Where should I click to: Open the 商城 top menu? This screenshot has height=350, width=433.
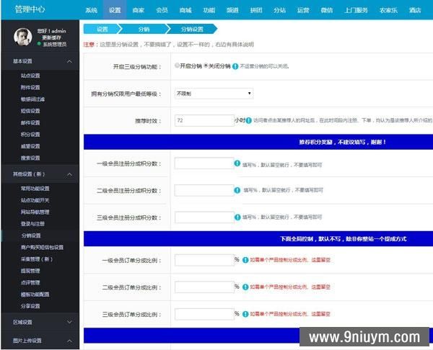[185, 10]
